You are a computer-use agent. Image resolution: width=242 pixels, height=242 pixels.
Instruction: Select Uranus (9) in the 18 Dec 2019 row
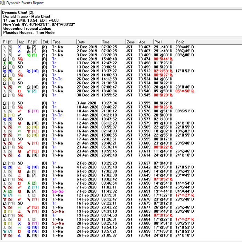(8, 71)
